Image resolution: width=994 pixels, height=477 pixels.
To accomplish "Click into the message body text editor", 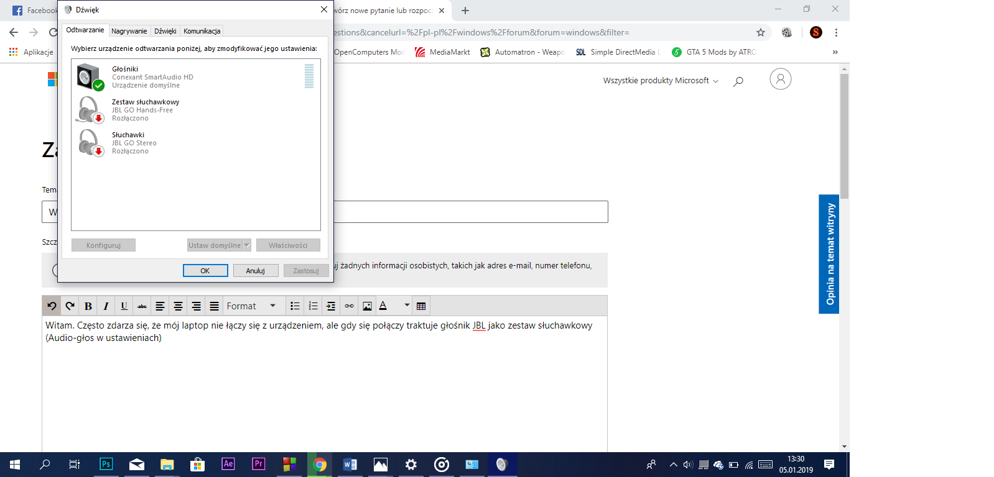I will pyautogui.click(x=324, y=384).
